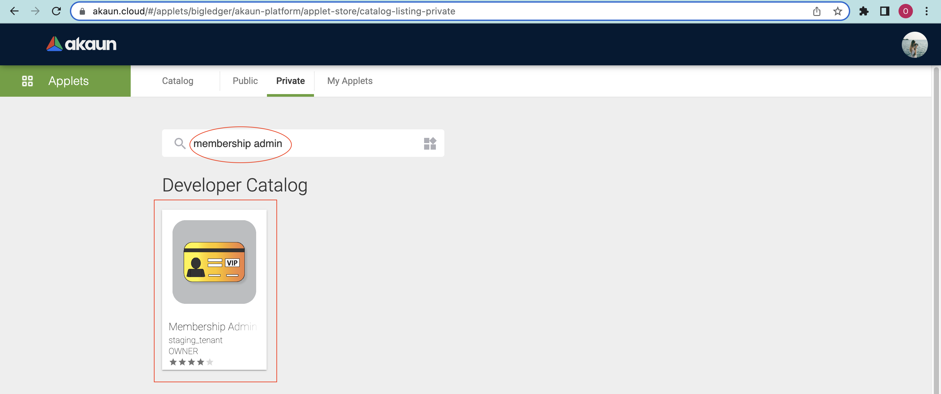Click the search magnifier icon

(179, 143)
